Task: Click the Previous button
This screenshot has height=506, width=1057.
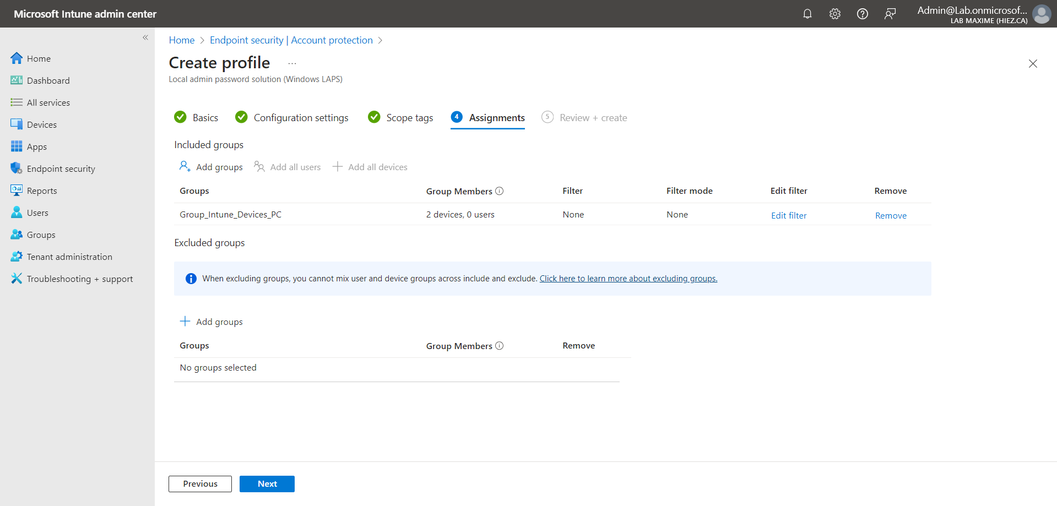Action: click(x=200, y=483)
